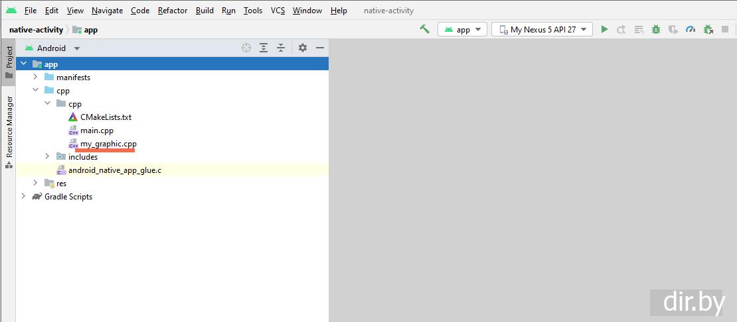Select the includes folder label

[83, 157]
